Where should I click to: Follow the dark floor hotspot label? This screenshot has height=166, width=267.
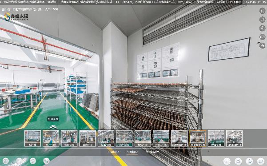pyautogui.click(x=53, y=119)
